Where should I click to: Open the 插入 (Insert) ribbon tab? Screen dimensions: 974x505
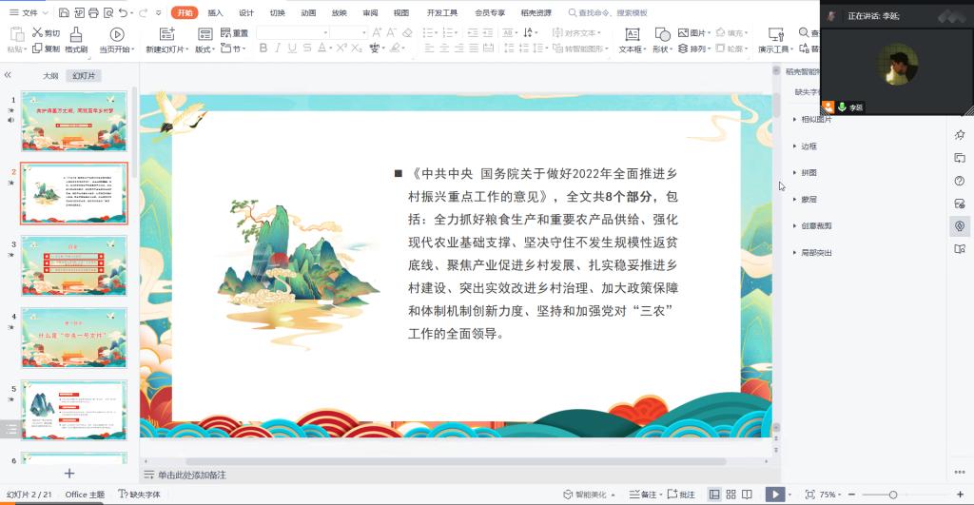tap(215, 12)
